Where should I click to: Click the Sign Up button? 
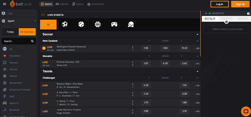point(240,4)
